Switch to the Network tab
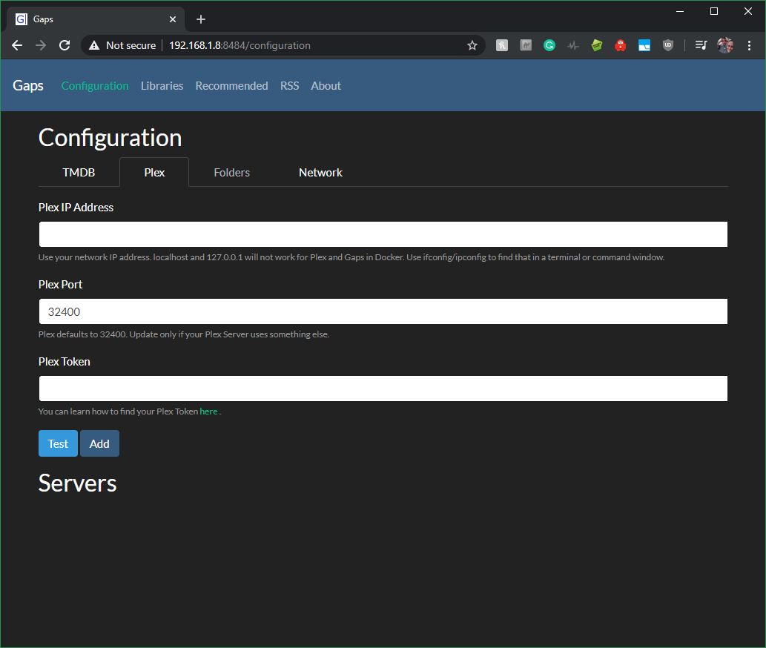Screen dimensions: 766x648 coord(320,172)
